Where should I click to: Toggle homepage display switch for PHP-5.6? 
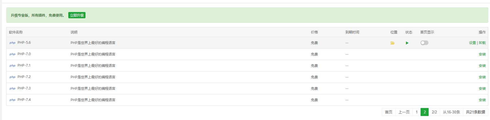tap(424, 43)
